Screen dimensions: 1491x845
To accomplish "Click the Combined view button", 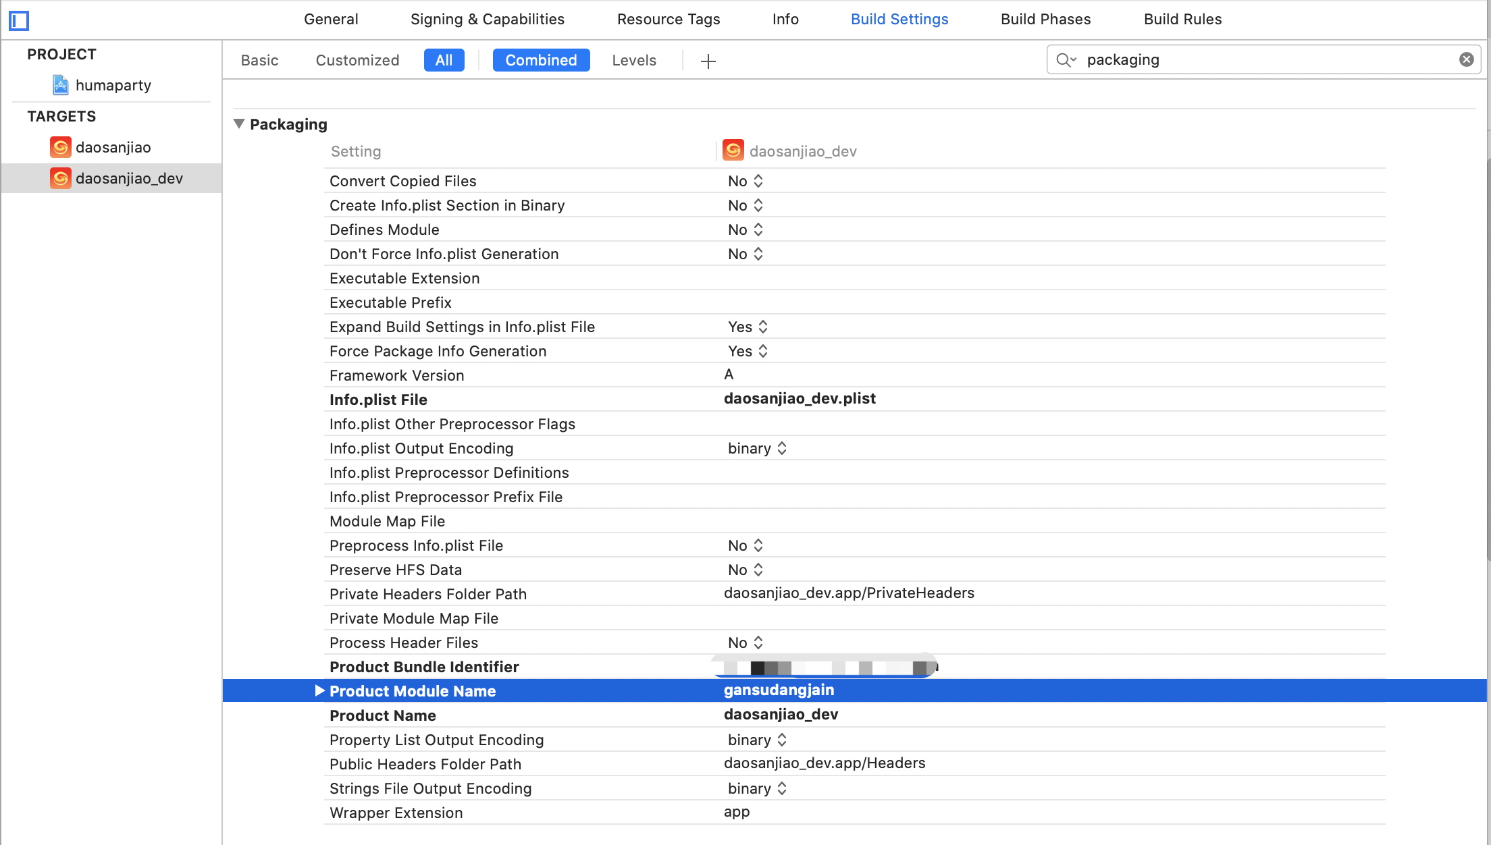I will (x=541, y=60).
